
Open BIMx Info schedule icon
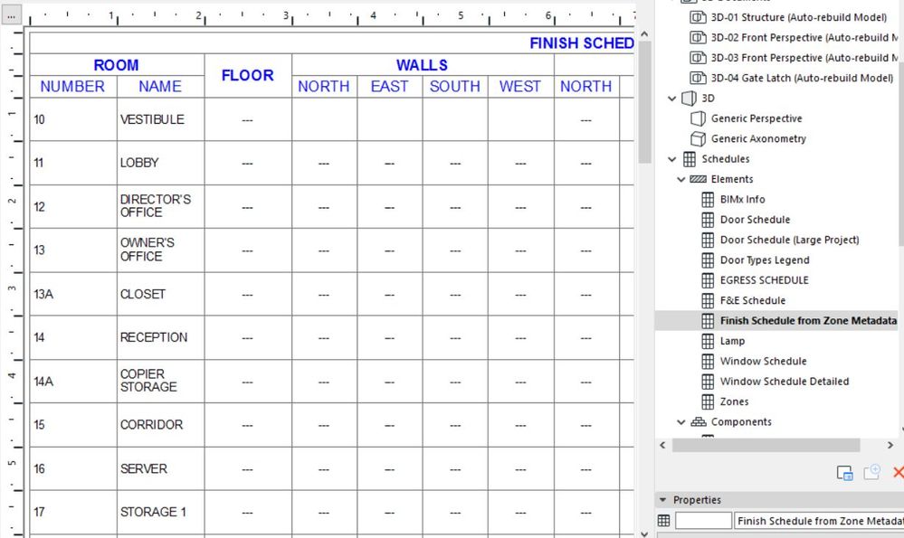[x=708, y=199]
